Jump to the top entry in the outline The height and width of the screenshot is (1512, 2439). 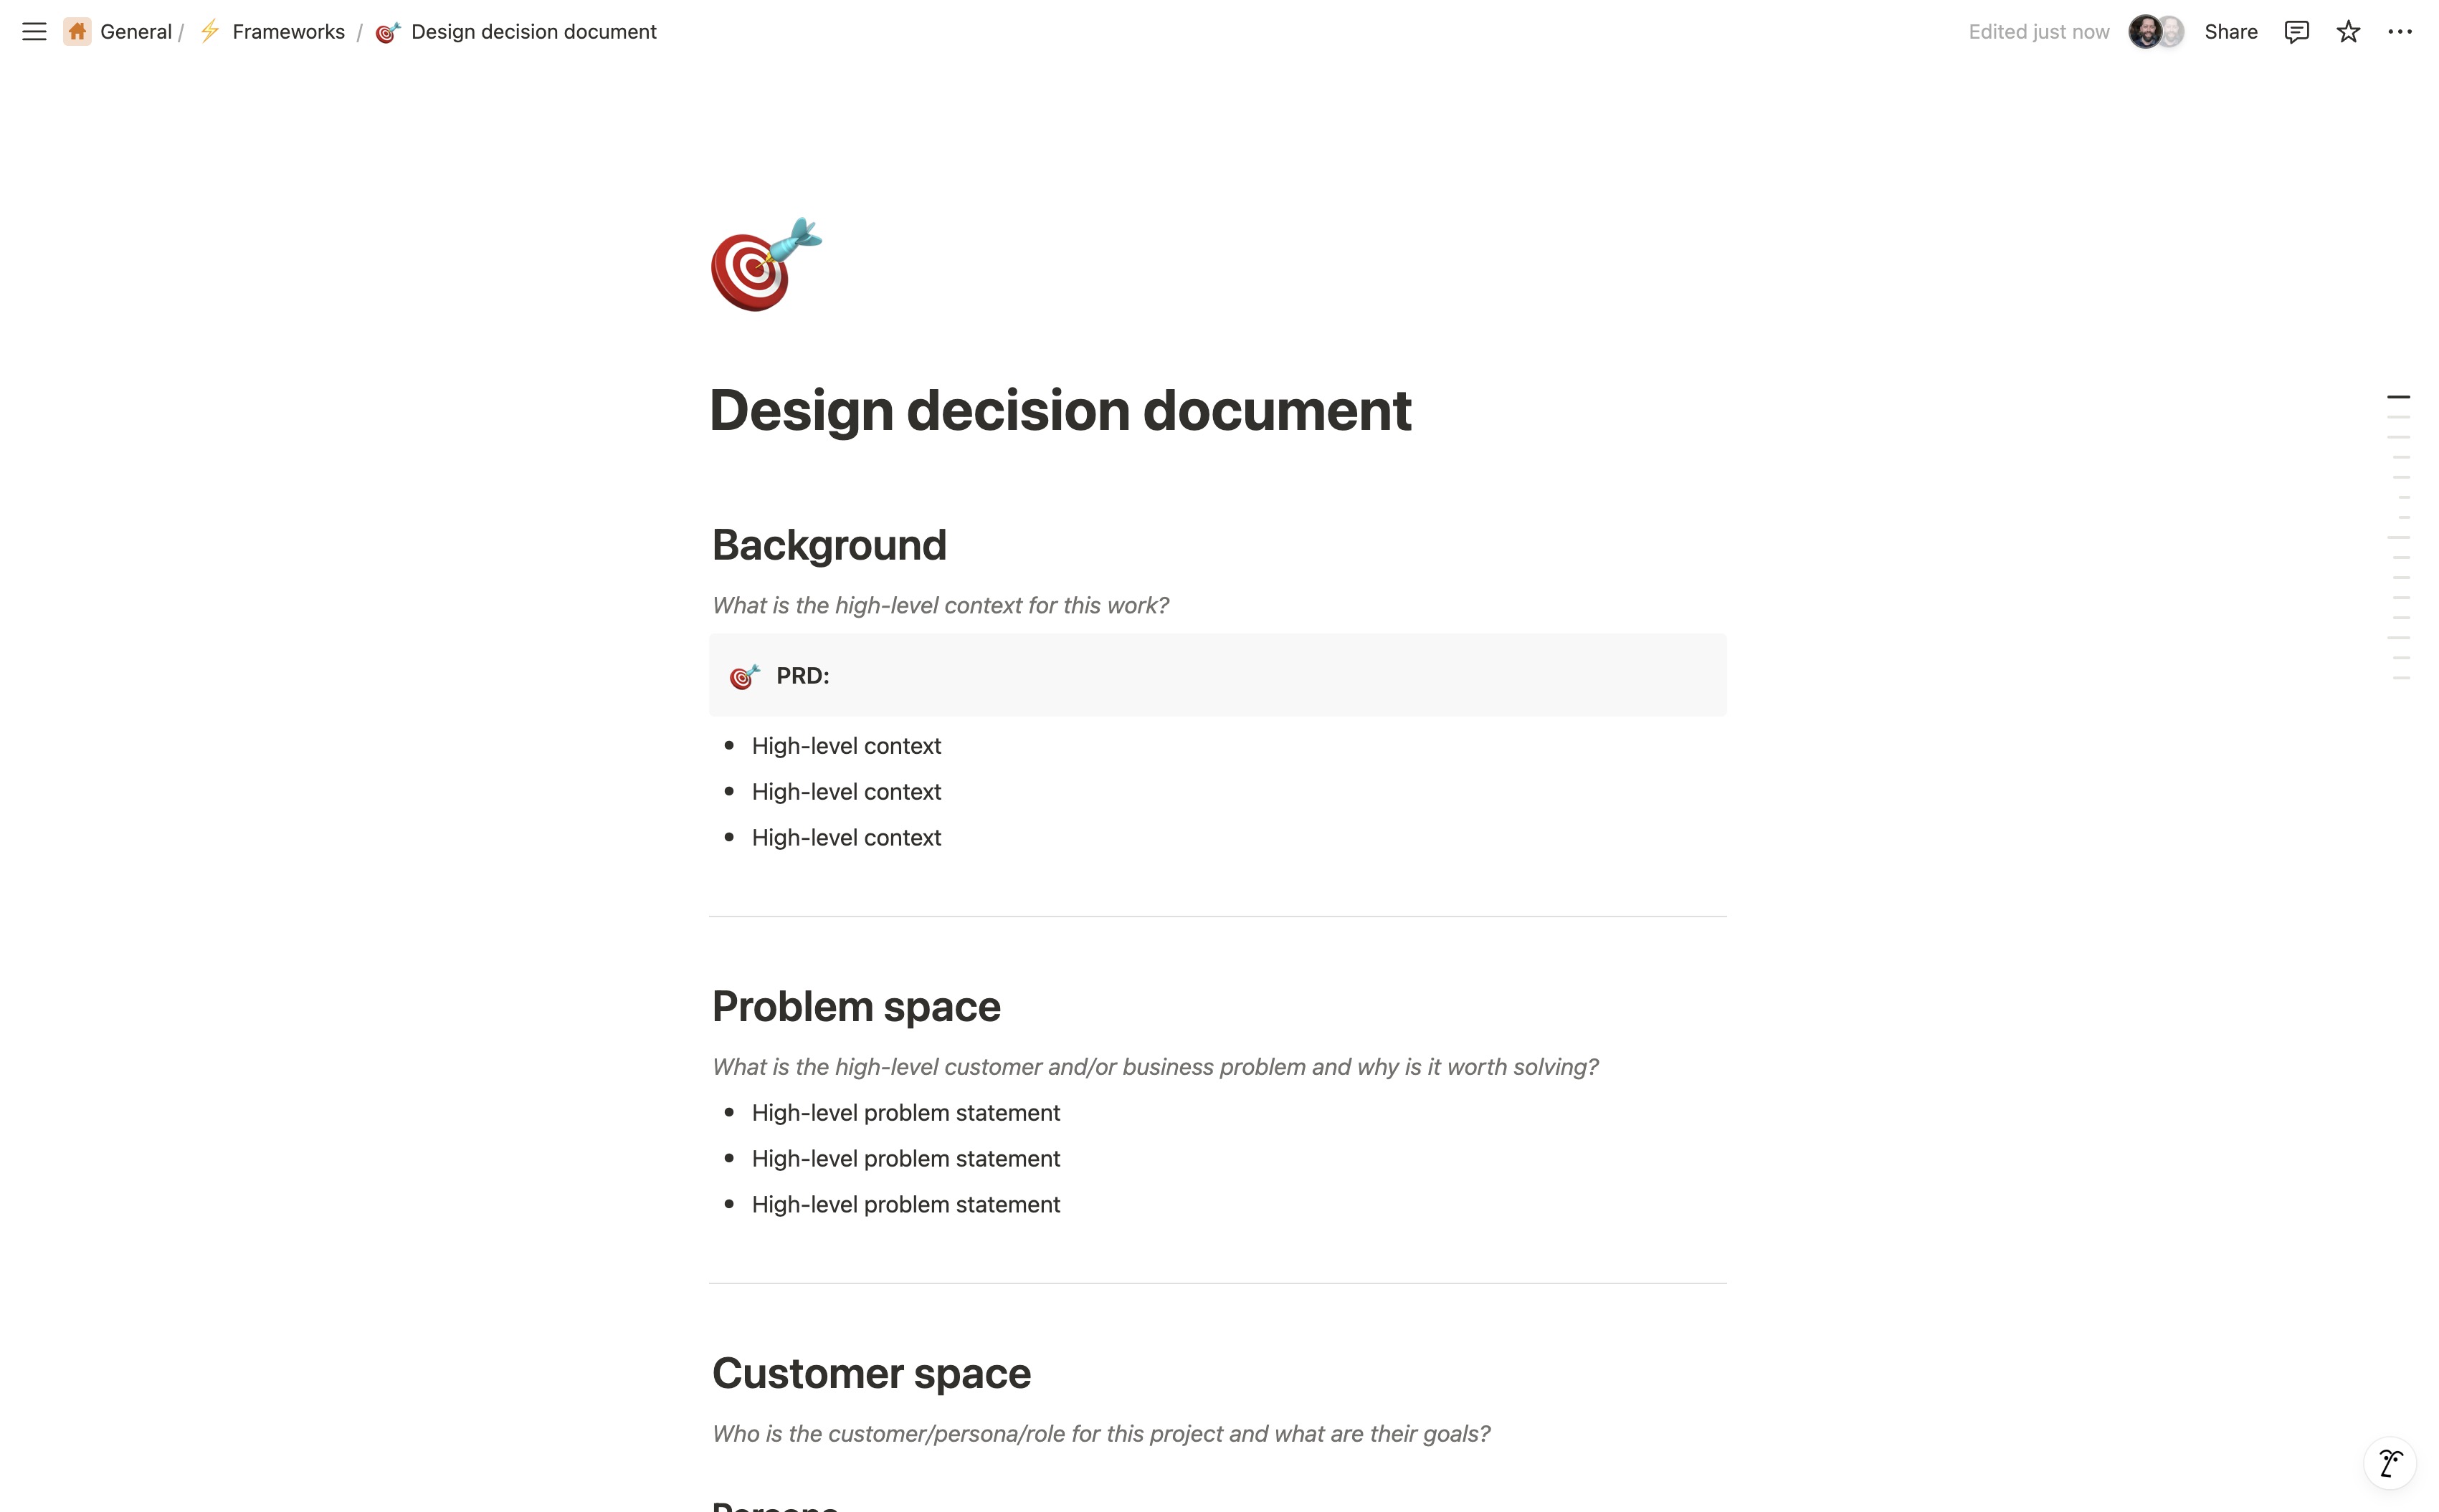pyautogui.click(x=2397, y=397)
